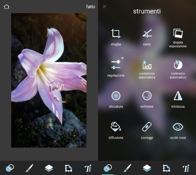This screenshot has width=196, height=175.
Task: Tap the 'nitidezza' label
Action: pos(178,107)
